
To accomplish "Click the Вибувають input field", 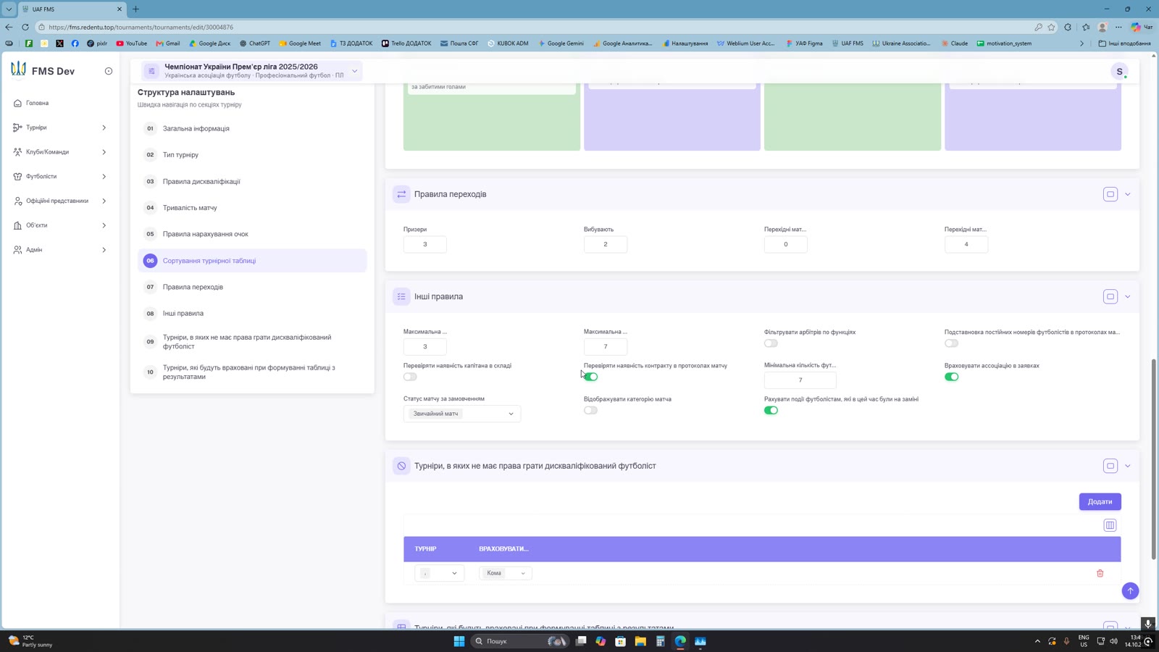I will [606, 244].
